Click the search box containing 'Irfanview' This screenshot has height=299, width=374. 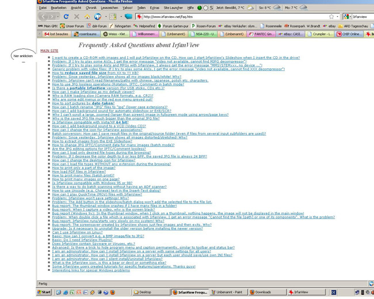[363, 17]
